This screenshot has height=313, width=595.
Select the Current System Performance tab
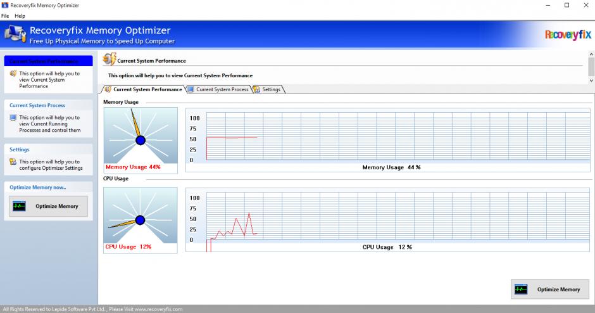pos(143,89)
